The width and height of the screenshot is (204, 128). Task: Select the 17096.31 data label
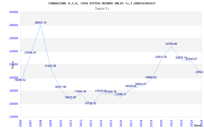pos(121,94)
